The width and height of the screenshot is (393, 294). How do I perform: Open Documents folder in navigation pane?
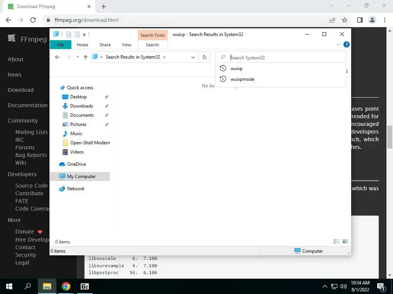pyautogui.click(x=82, y=115)
